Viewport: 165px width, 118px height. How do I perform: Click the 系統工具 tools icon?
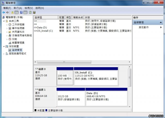7,21
